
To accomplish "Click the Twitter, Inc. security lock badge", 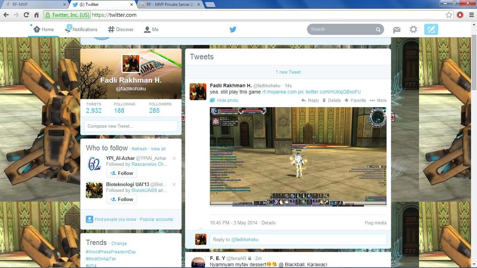I will [x=67, y=15].
